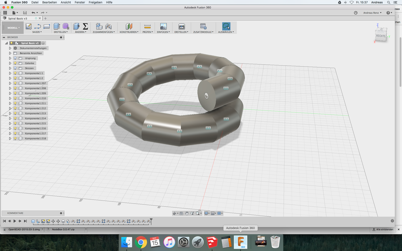Viewport: 402px width, 251px height.
Task: Jump to timeline start
Action: pos(4,221)
